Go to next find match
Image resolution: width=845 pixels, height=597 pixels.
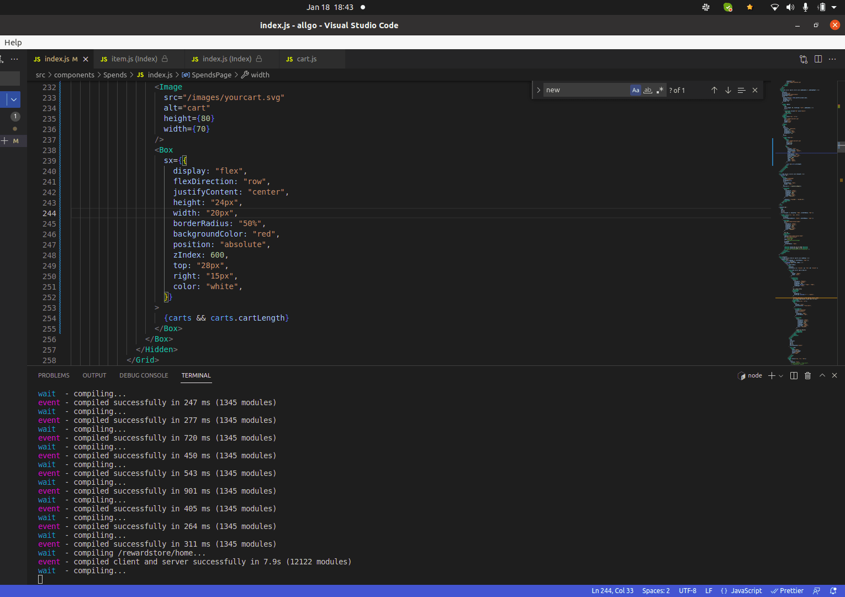(x=728, y=90)
